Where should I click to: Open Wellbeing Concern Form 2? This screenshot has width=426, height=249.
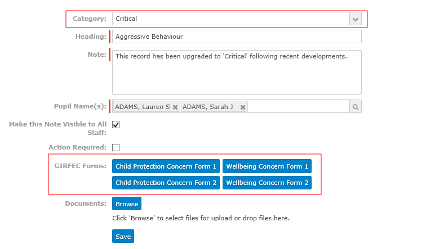pyautogui.click(x=267, y=183)
